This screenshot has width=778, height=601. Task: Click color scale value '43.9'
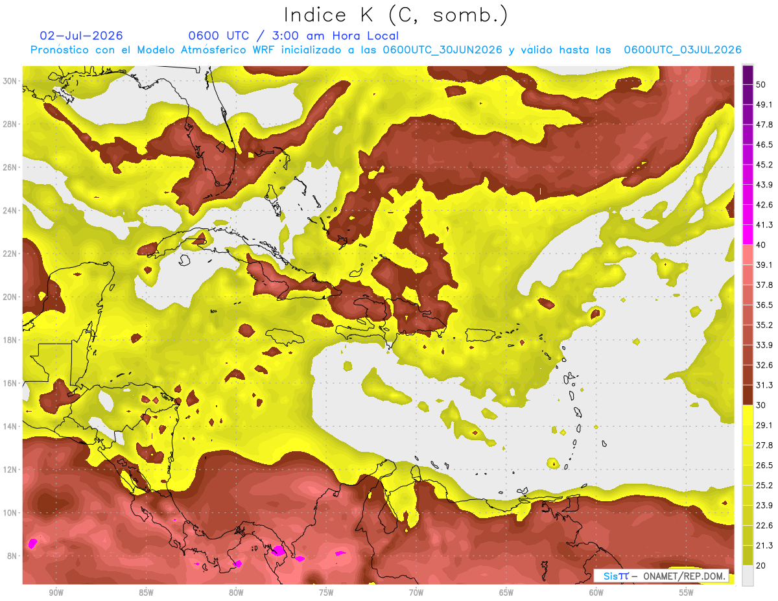coord(764,185)
